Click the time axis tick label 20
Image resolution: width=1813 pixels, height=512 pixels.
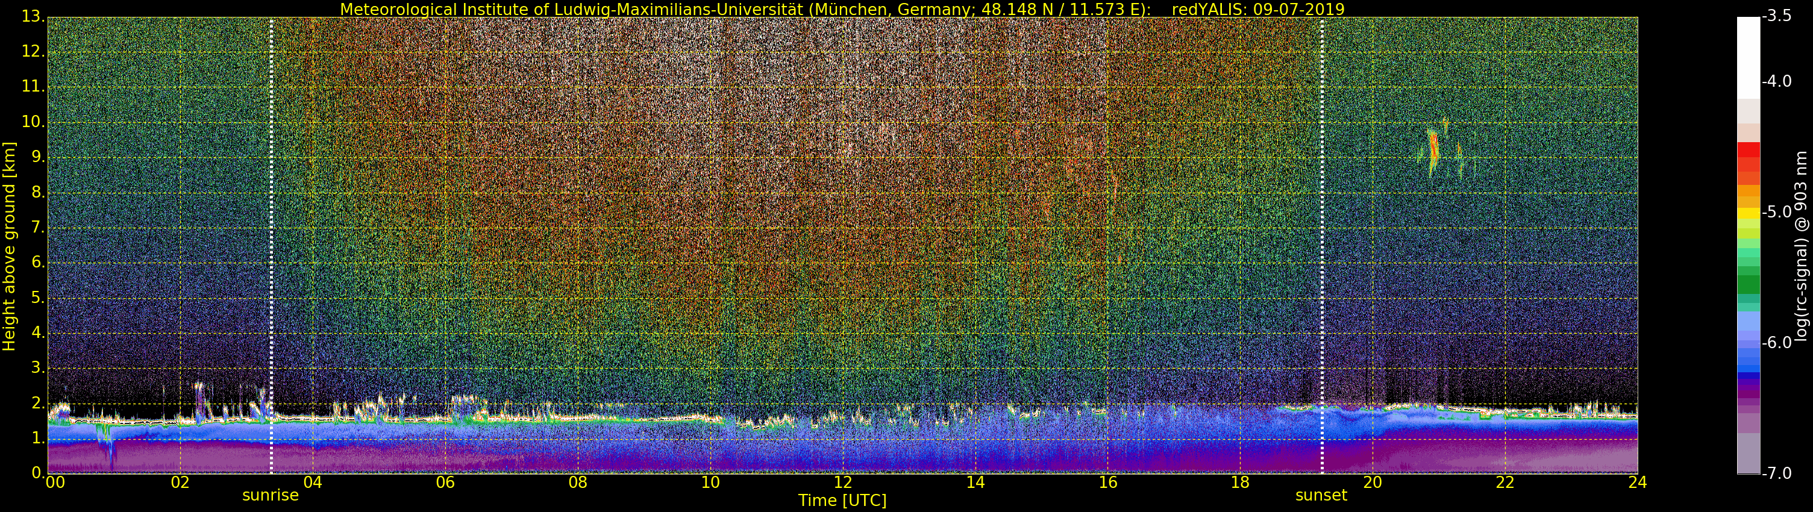tap(1373, 482)
